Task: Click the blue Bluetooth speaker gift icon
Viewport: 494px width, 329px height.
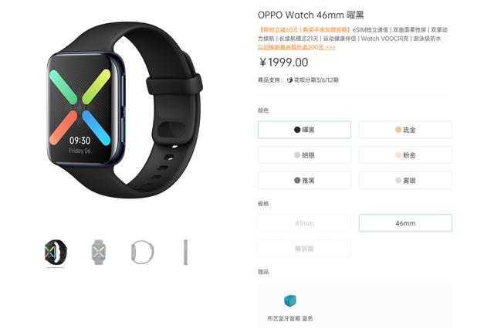Action: 290,301
